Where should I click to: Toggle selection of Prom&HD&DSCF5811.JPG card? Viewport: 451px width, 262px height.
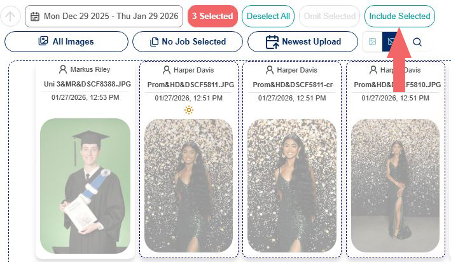point(189,160)
